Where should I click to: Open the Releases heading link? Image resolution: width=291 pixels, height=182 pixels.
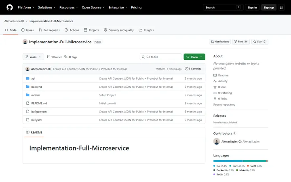[x=219, y=116]
